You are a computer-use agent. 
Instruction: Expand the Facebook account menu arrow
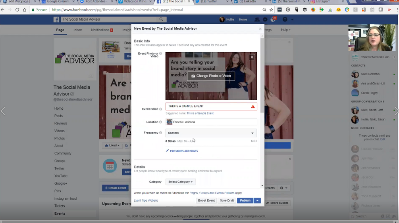click(292, 19)
